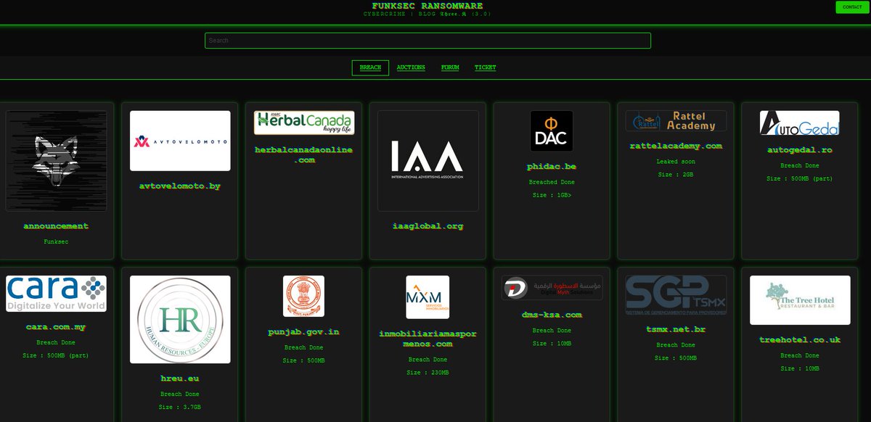This screenshot has width=871, height=422.
Task: Focus the Search input field
Action: coord(428,41)
